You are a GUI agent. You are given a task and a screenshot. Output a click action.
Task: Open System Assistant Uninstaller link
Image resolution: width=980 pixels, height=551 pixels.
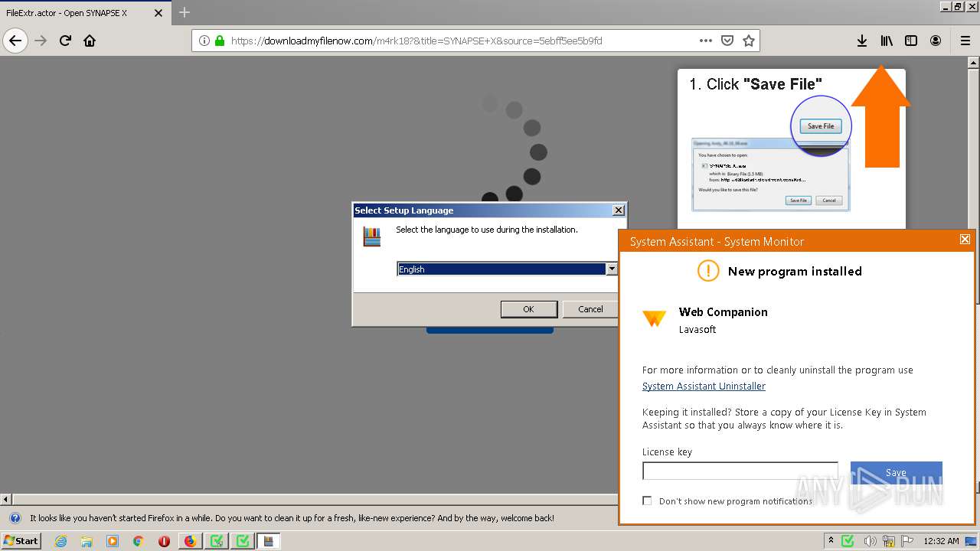[x=704, y=386]
